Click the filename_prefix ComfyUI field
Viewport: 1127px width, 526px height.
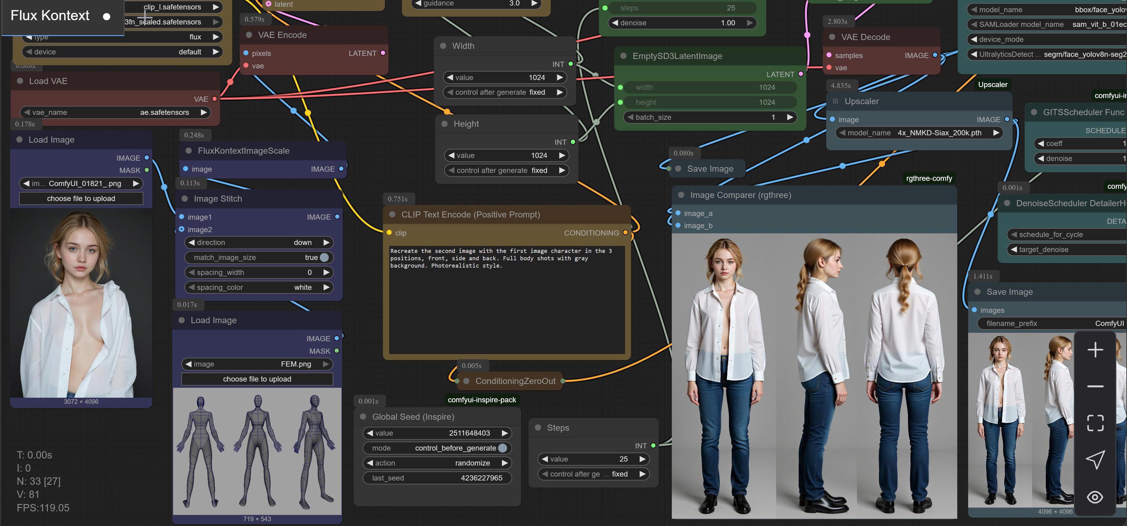click(x=1052, y=323)
